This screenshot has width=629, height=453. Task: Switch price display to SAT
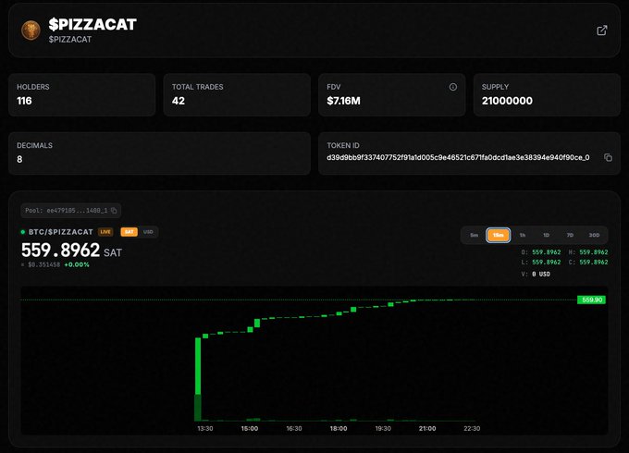[x=129, y=232]
